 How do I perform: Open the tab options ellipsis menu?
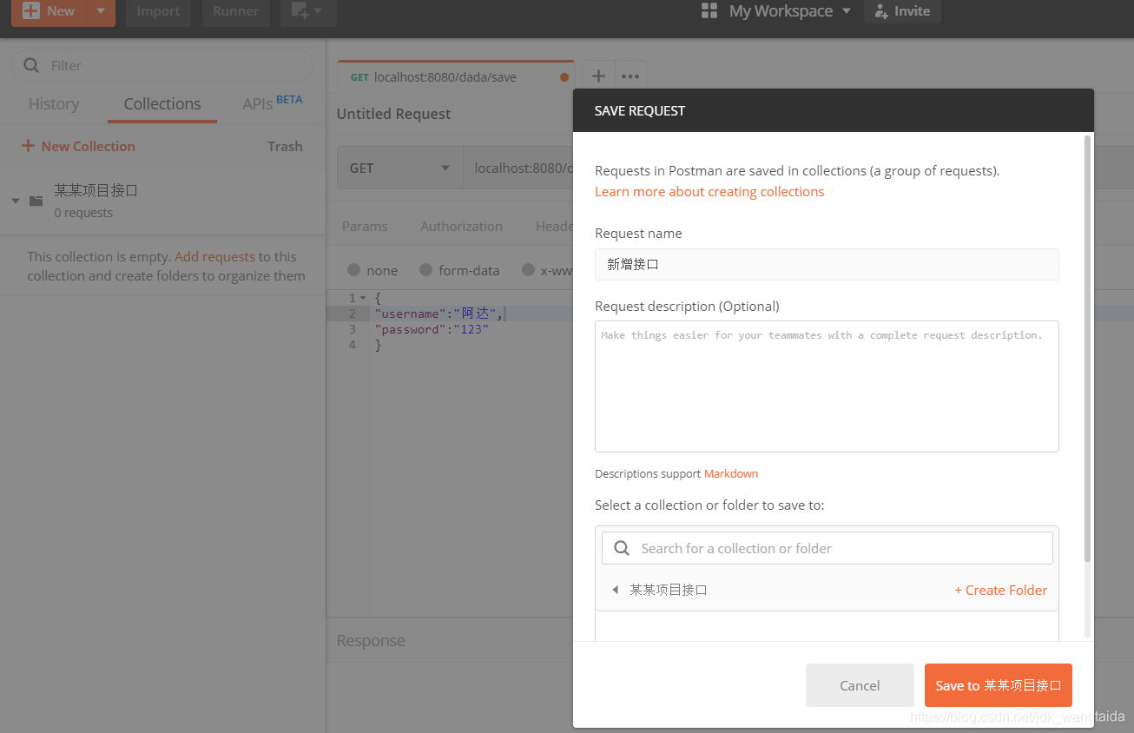pos(630,76)
